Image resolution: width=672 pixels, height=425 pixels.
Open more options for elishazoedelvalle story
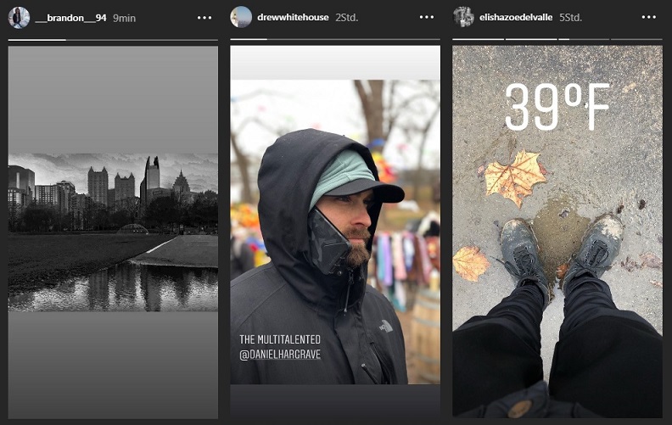coord(649,17)
